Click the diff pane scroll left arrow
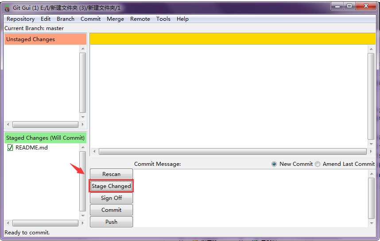This screenshot has width=380, height=241. 94,152
